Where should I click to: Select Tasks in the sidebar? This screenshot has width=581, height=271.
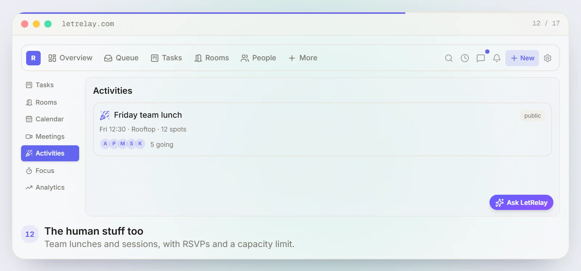coord(50,85)
